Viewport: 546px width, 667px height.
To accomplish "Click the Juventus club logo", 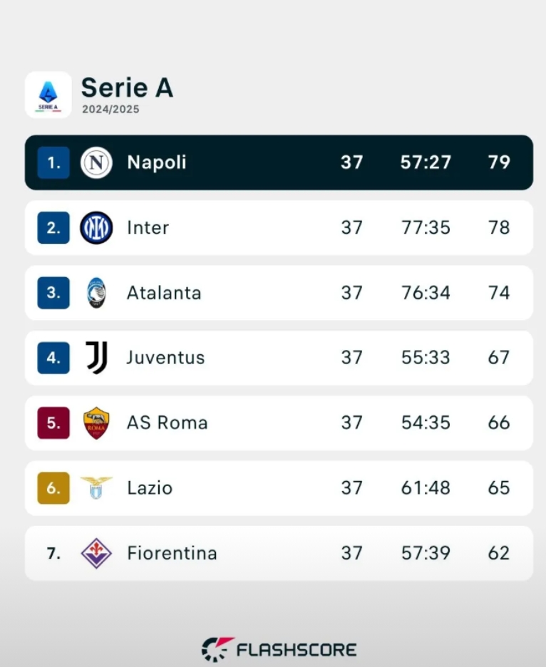I will coord(97,357).
